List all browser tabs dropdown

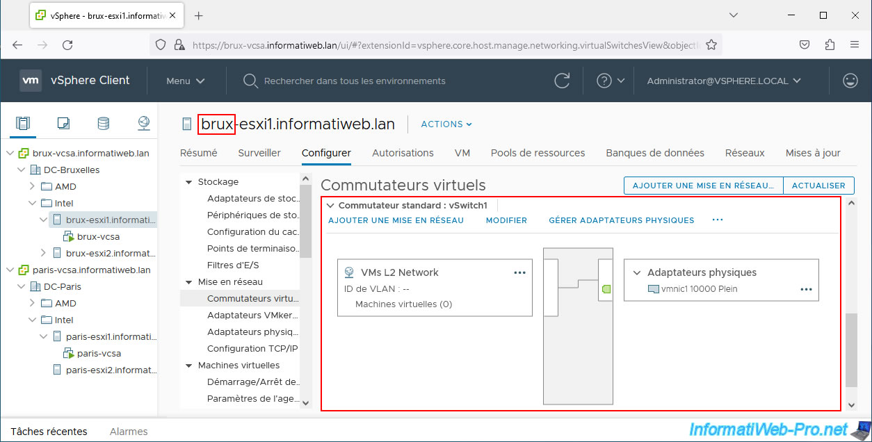click(734, 15)
